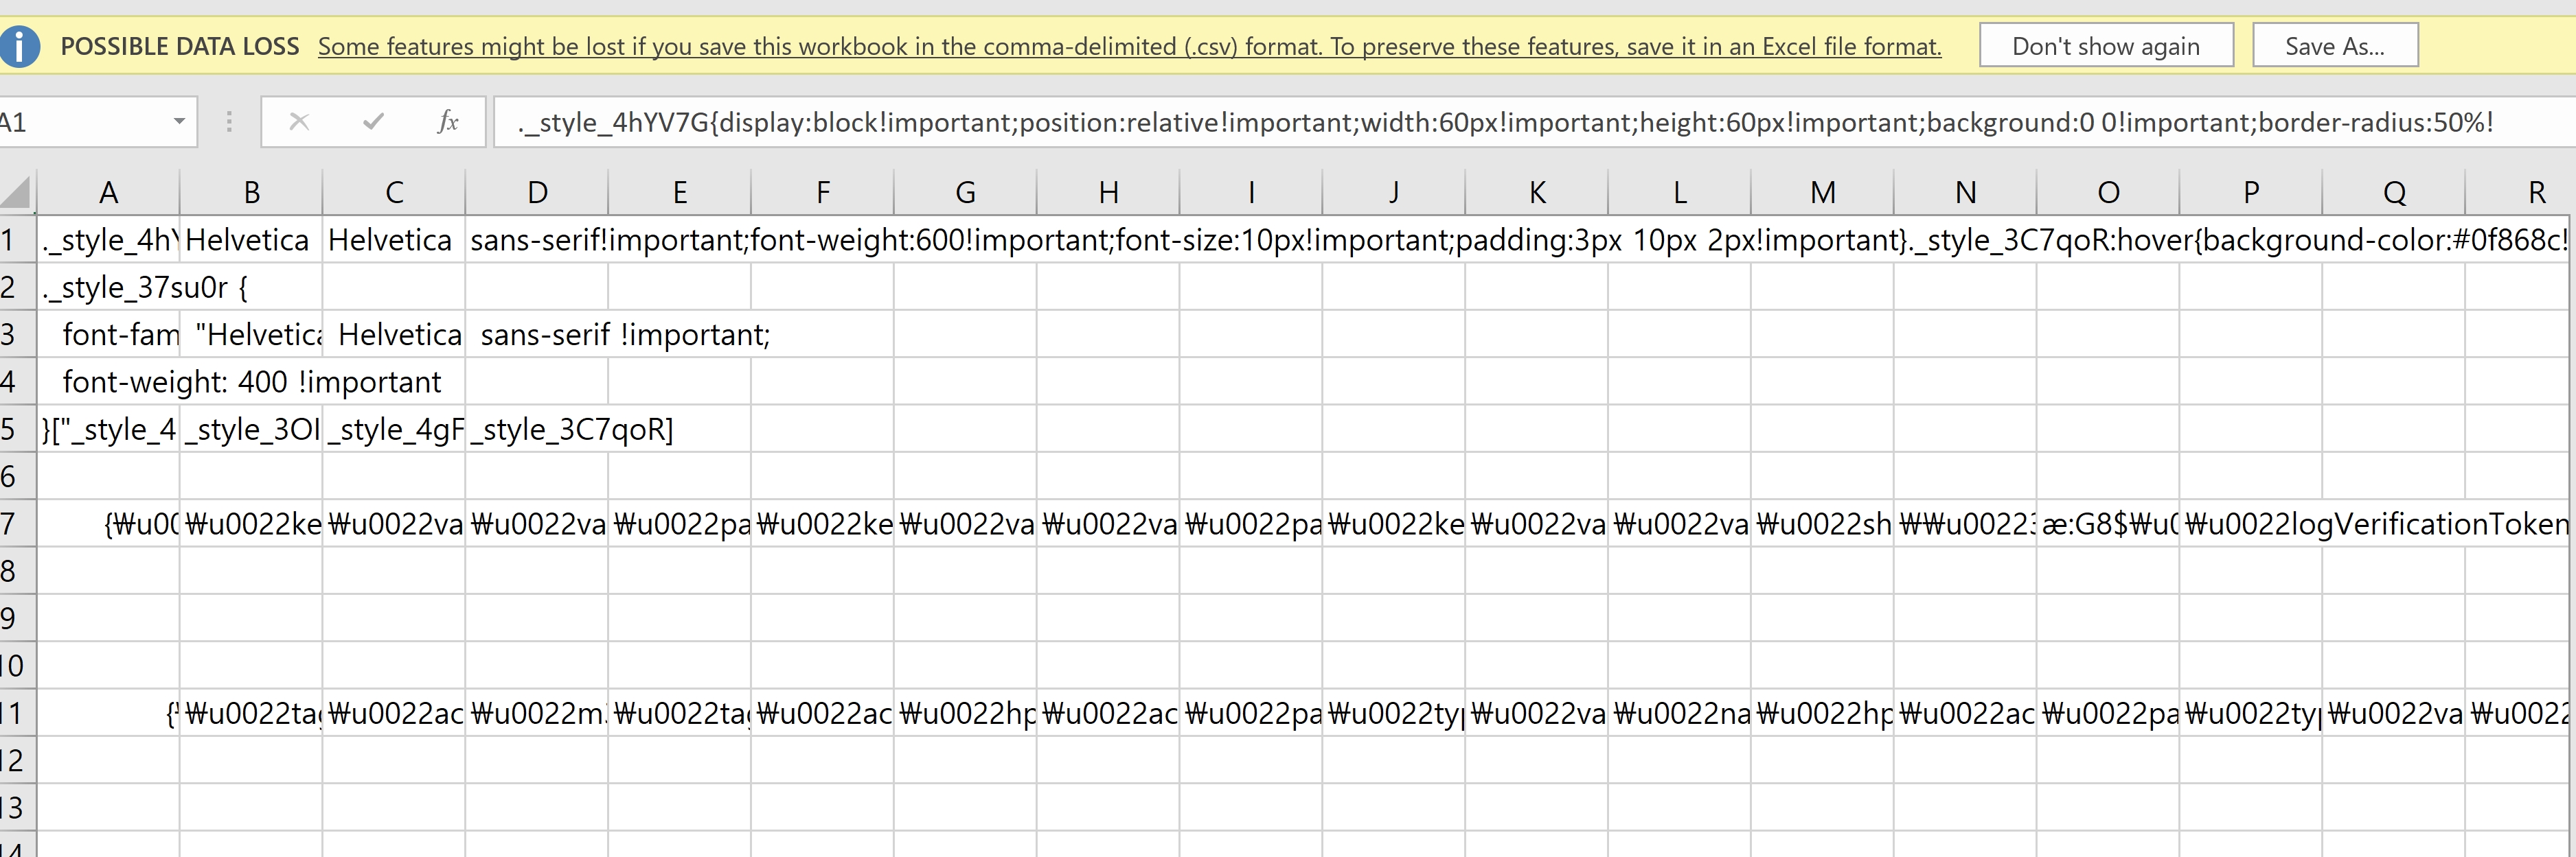Click cell A3 with font-fam text

pyautogui.click(x=109, y=335)
